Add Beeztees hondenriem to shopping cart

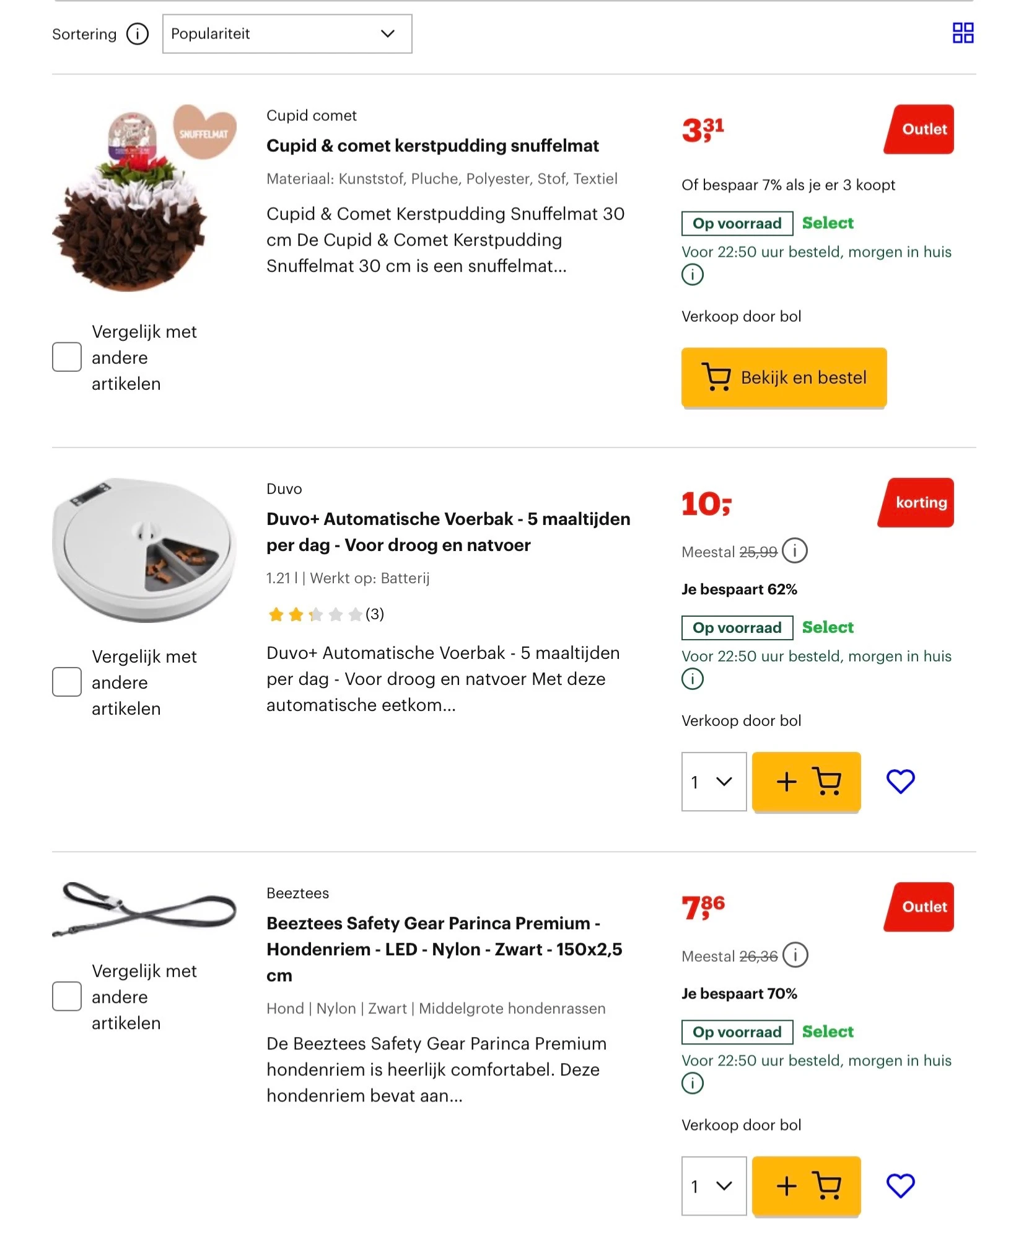(806, 1185)
